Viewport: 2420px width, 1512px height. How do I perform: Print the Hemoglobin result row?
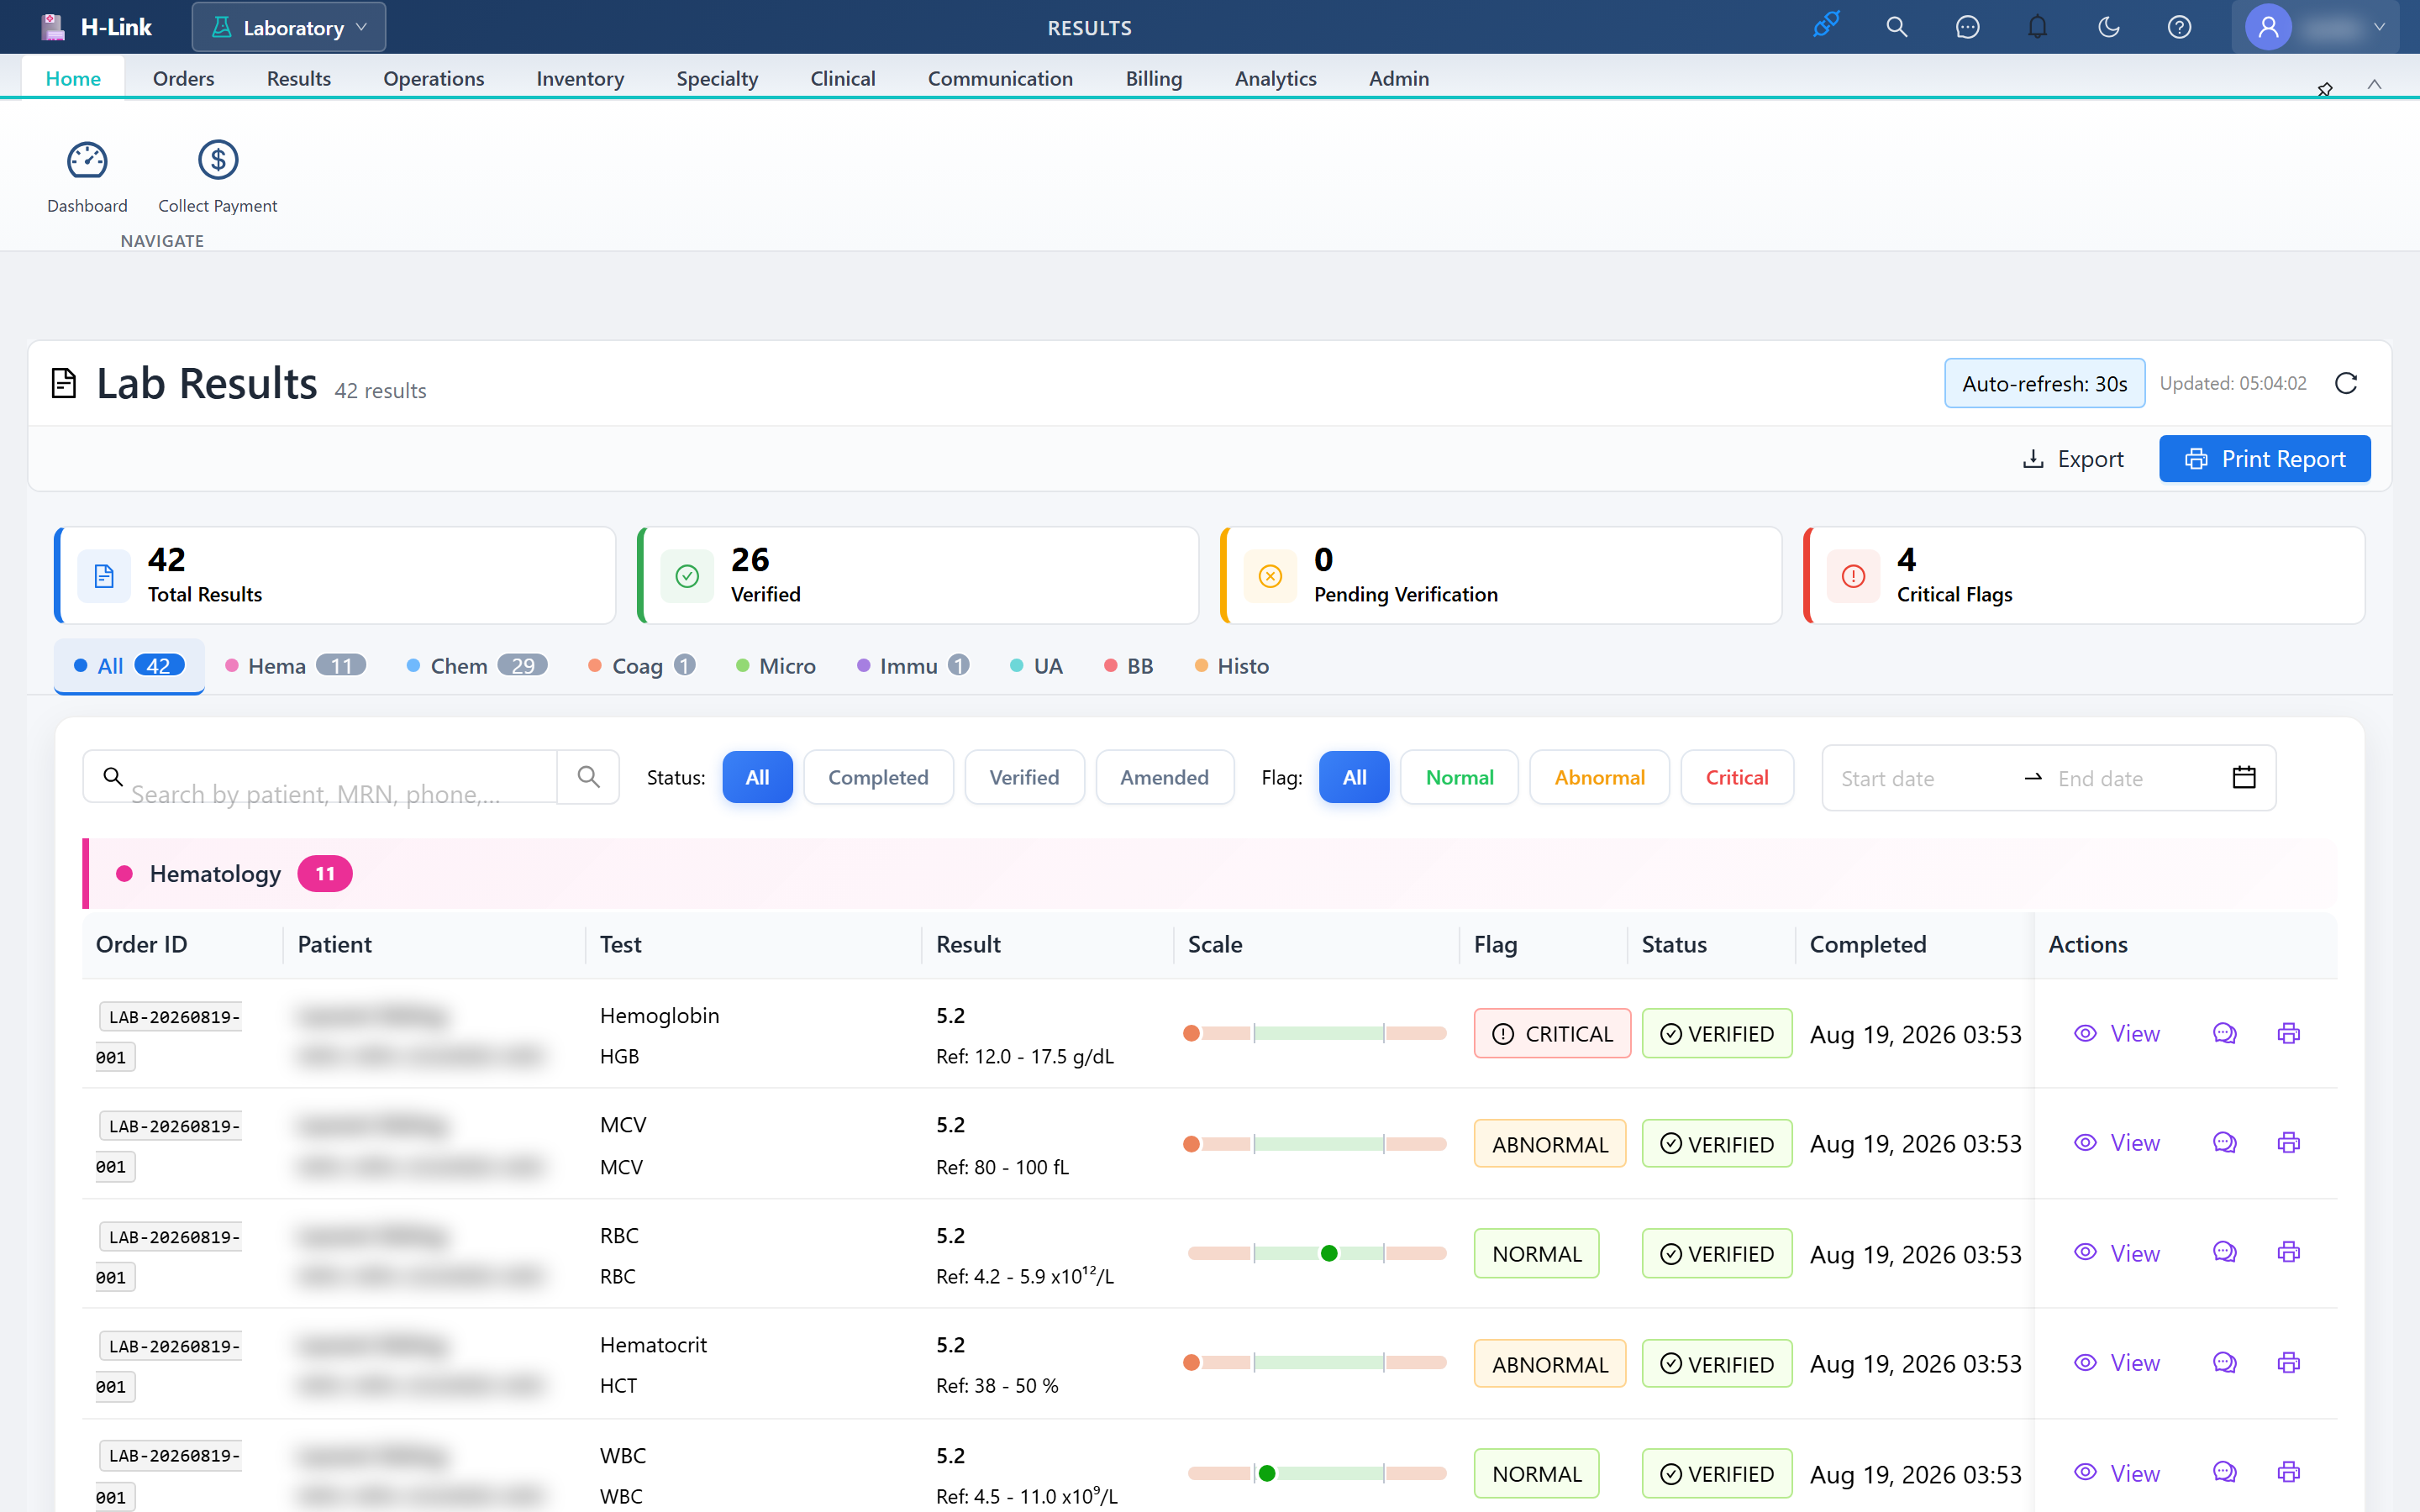click(x=2289, y=1033)
